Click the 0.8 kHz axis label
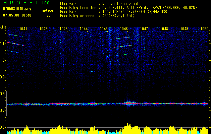This screenshot has width=211, height=134. point(3,94)
